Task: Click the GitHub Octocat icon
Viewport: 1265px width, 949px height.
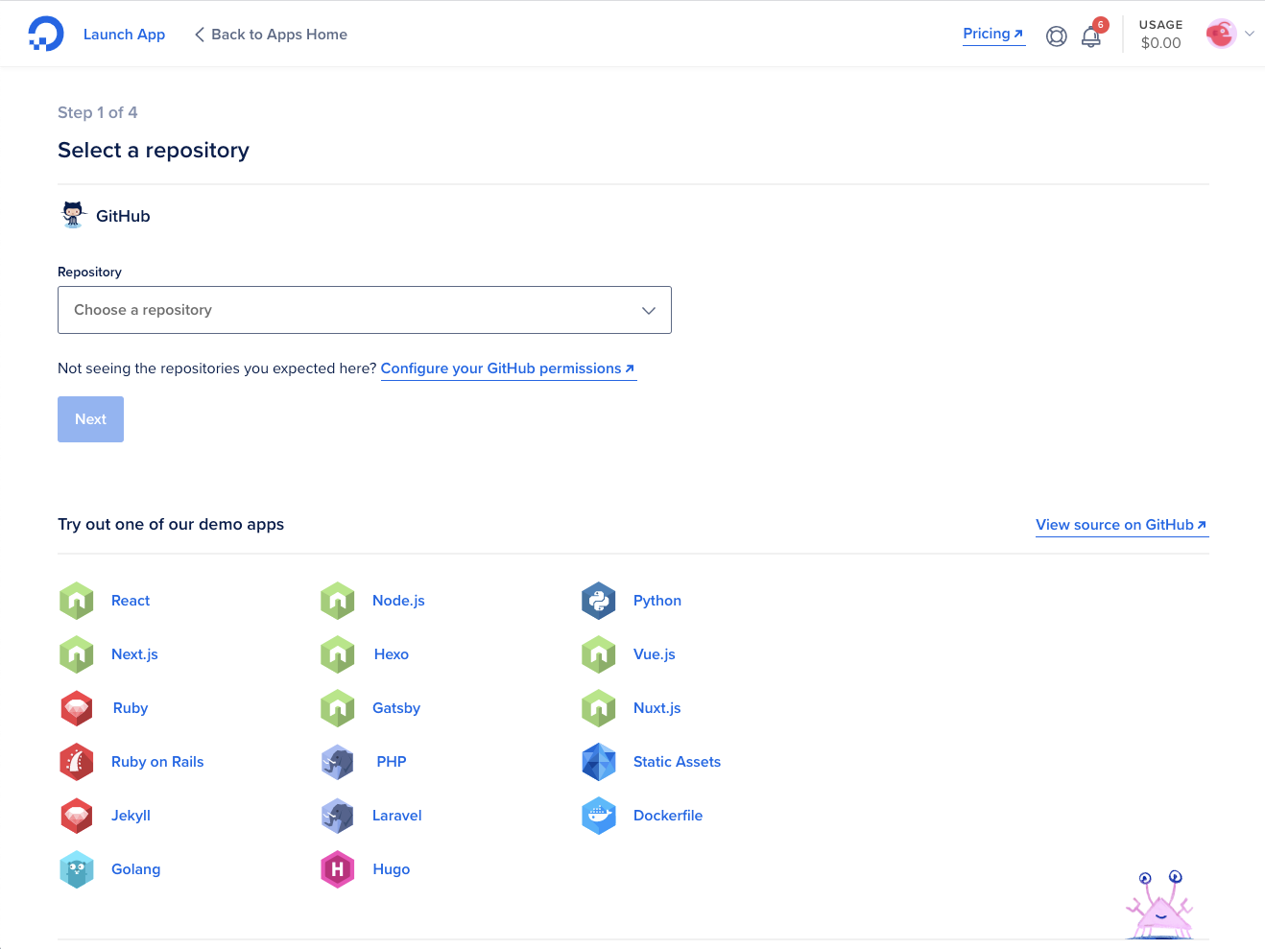Action: click(x=73, y=215)
